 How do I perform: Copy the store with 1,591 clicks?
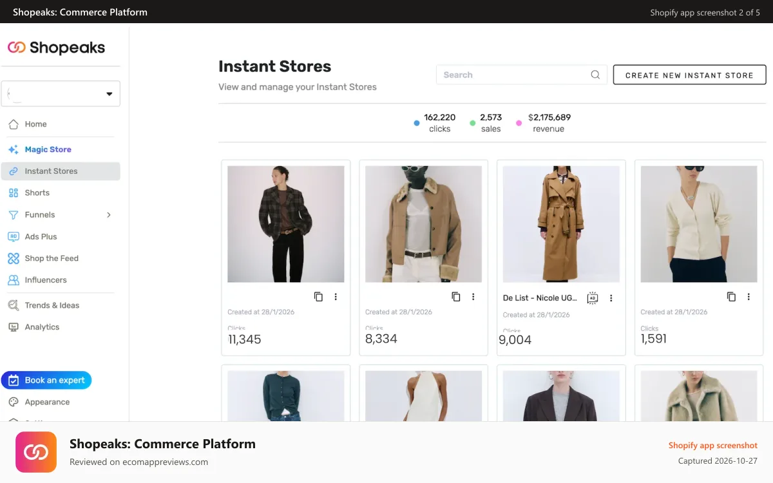(x=731, y=297)
